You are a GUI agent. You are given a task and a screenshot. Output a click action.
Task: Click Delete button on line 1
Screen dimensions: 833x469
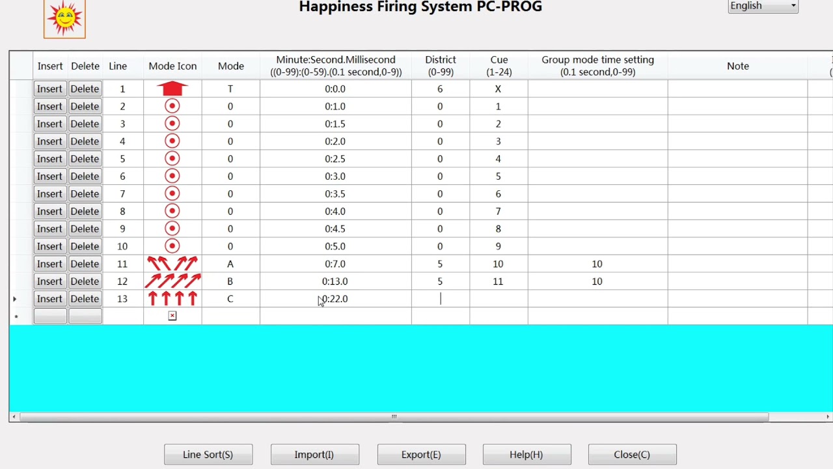[x=85, y=89]
